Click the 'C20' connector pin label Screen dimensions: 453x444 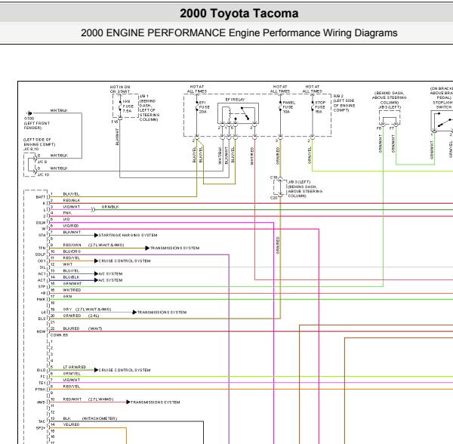coord(274,198)
